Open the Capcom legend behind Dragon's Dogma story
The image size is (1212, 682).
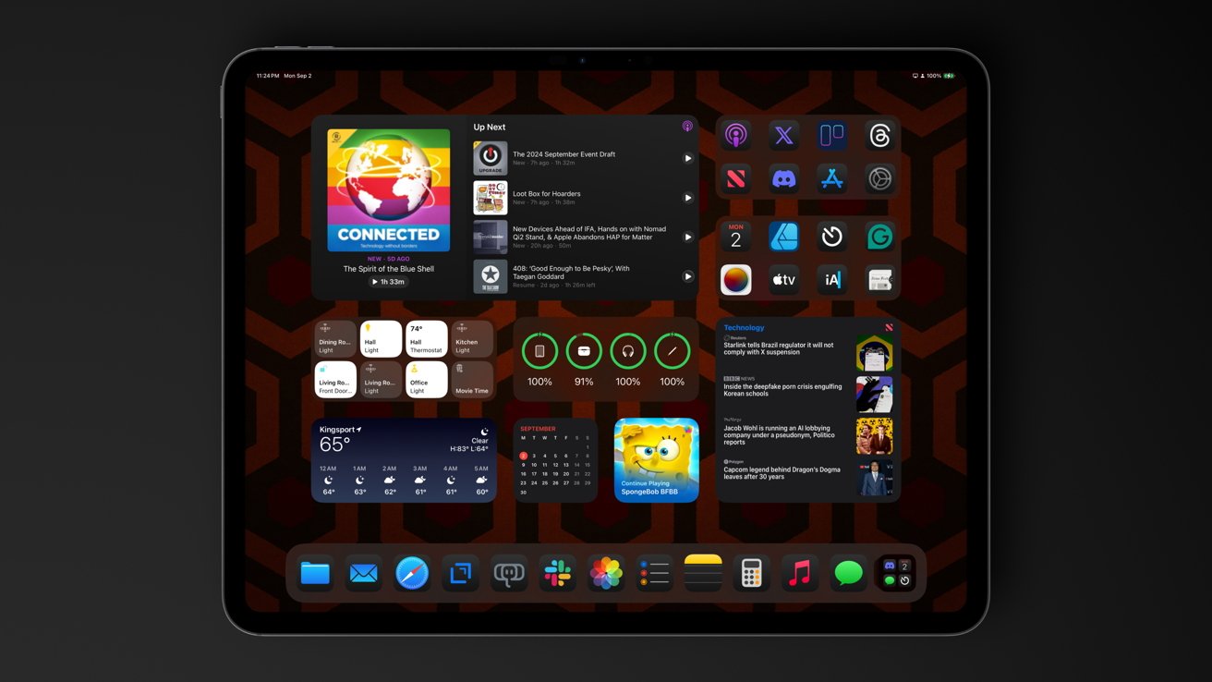(807, 477)
